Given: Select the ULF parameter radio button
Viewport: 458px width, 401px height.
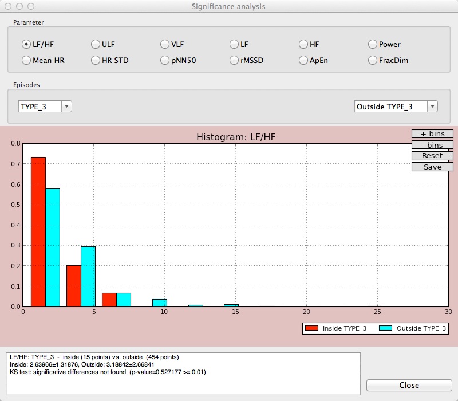Looking at the screenshot, I should (96, 44).
